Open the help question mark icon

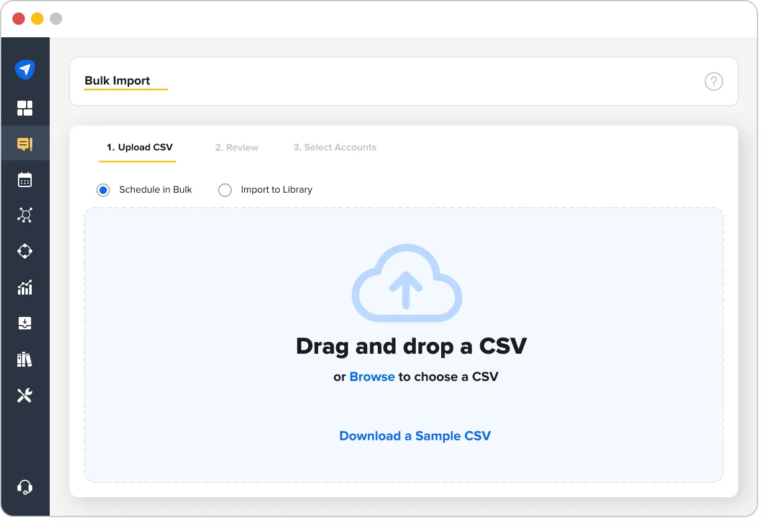713,81
